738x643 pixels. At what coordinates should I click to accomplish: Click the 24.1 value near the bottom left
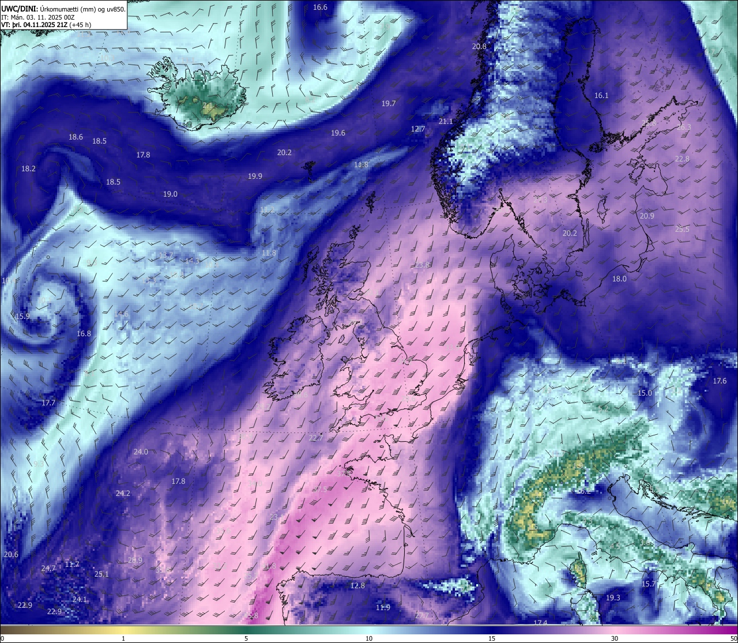pyautogui.click(x=80, y=599)
